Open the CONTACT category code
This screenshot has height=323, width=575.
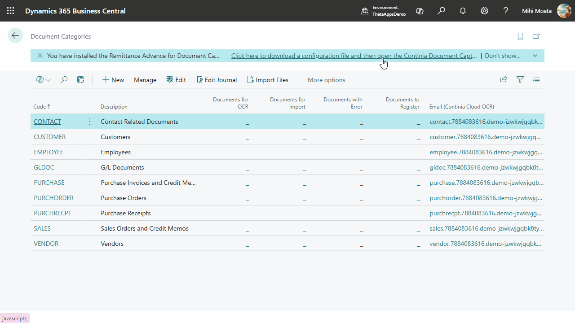coord(47,122)
